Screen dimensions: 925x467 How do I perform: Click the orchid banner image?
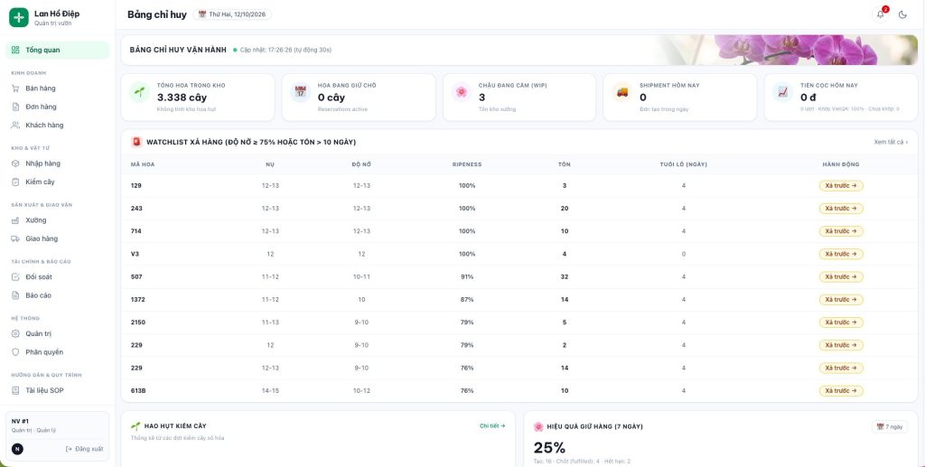pos(788,50)
